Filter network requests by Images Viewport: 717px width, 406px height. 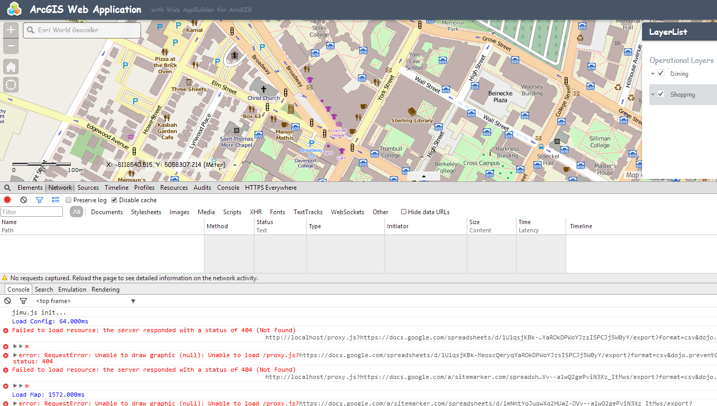180,212
